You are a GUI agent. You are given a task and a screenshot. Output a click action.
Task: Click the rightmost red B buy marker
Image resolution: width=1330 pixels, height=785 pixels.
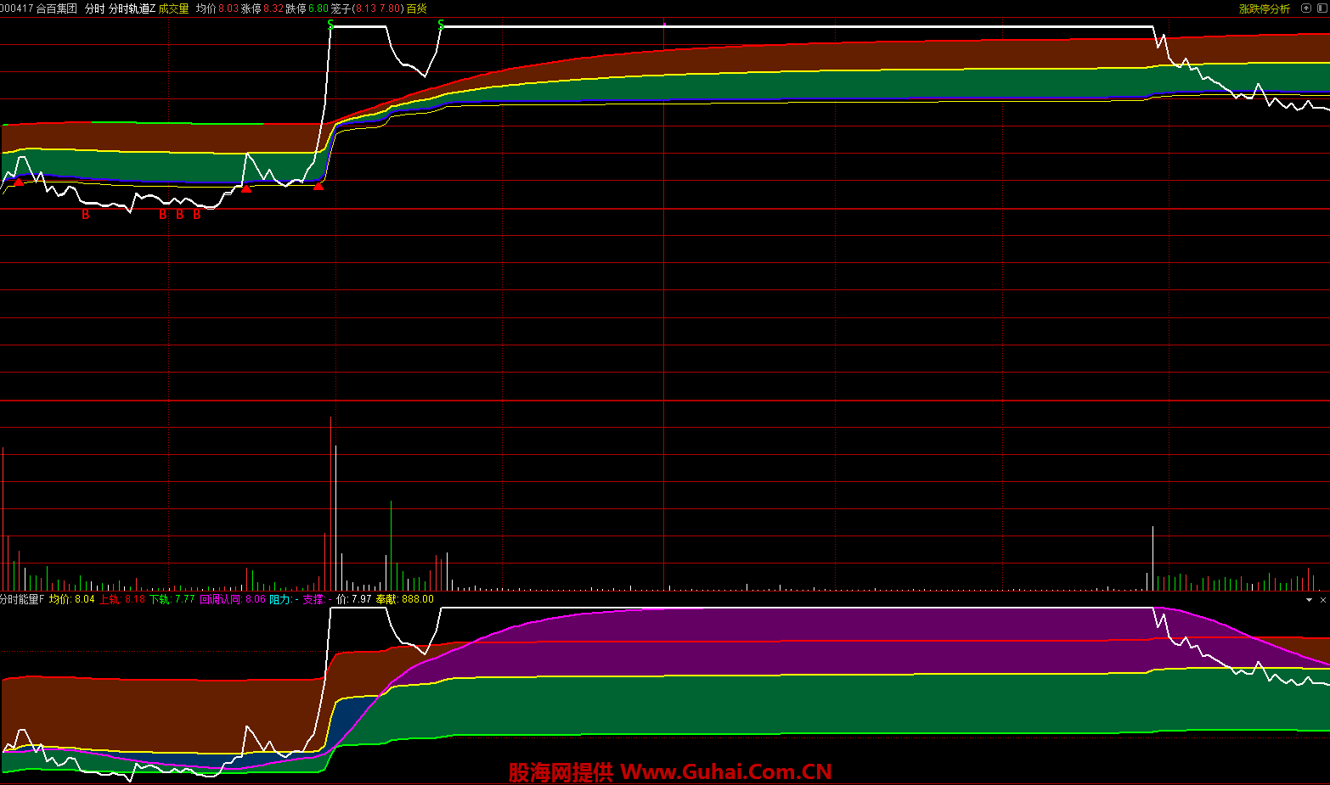click(x=196, y=215)
